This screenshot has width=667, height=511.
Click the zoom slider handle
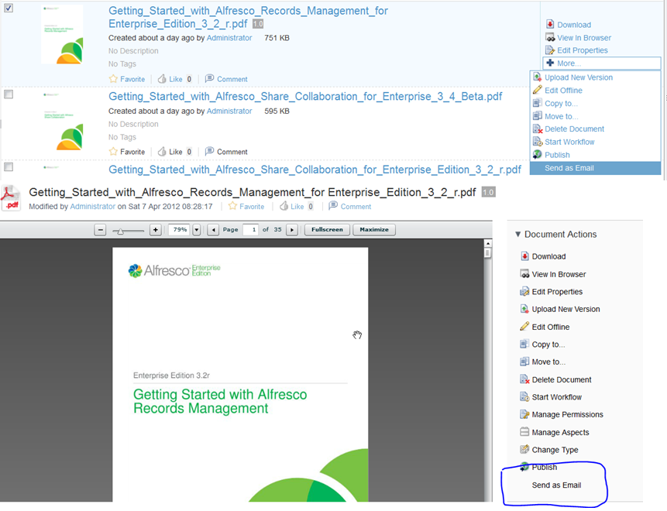click(x=120, y=231)
